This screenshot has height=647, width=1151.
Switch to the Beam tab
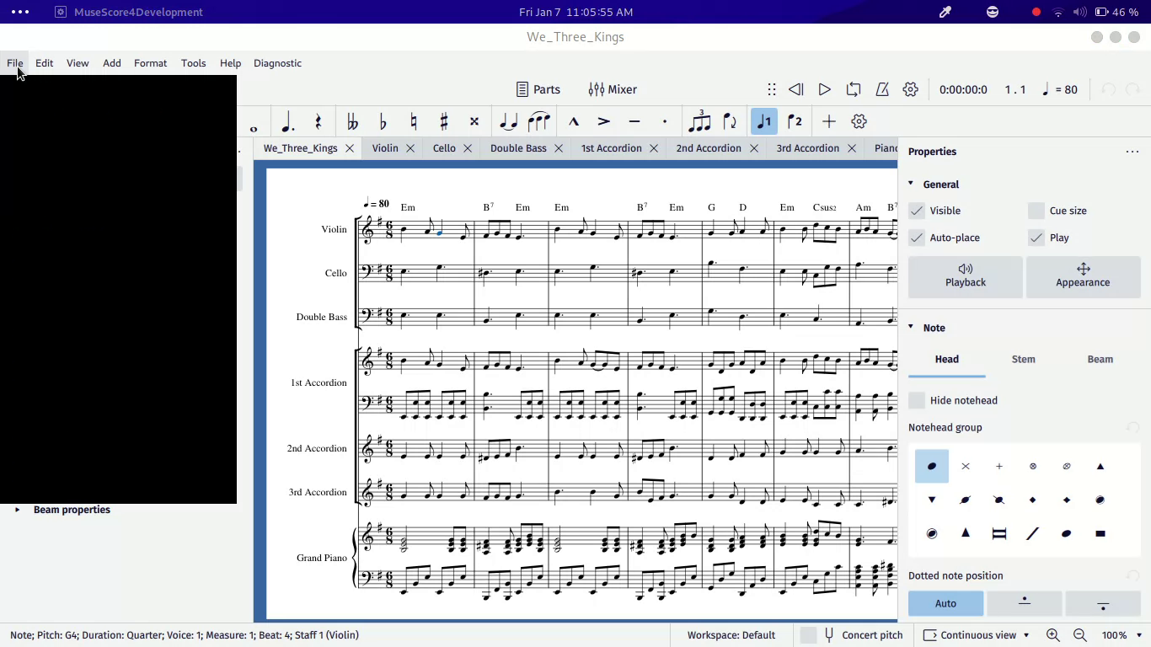click(1100, 360)
